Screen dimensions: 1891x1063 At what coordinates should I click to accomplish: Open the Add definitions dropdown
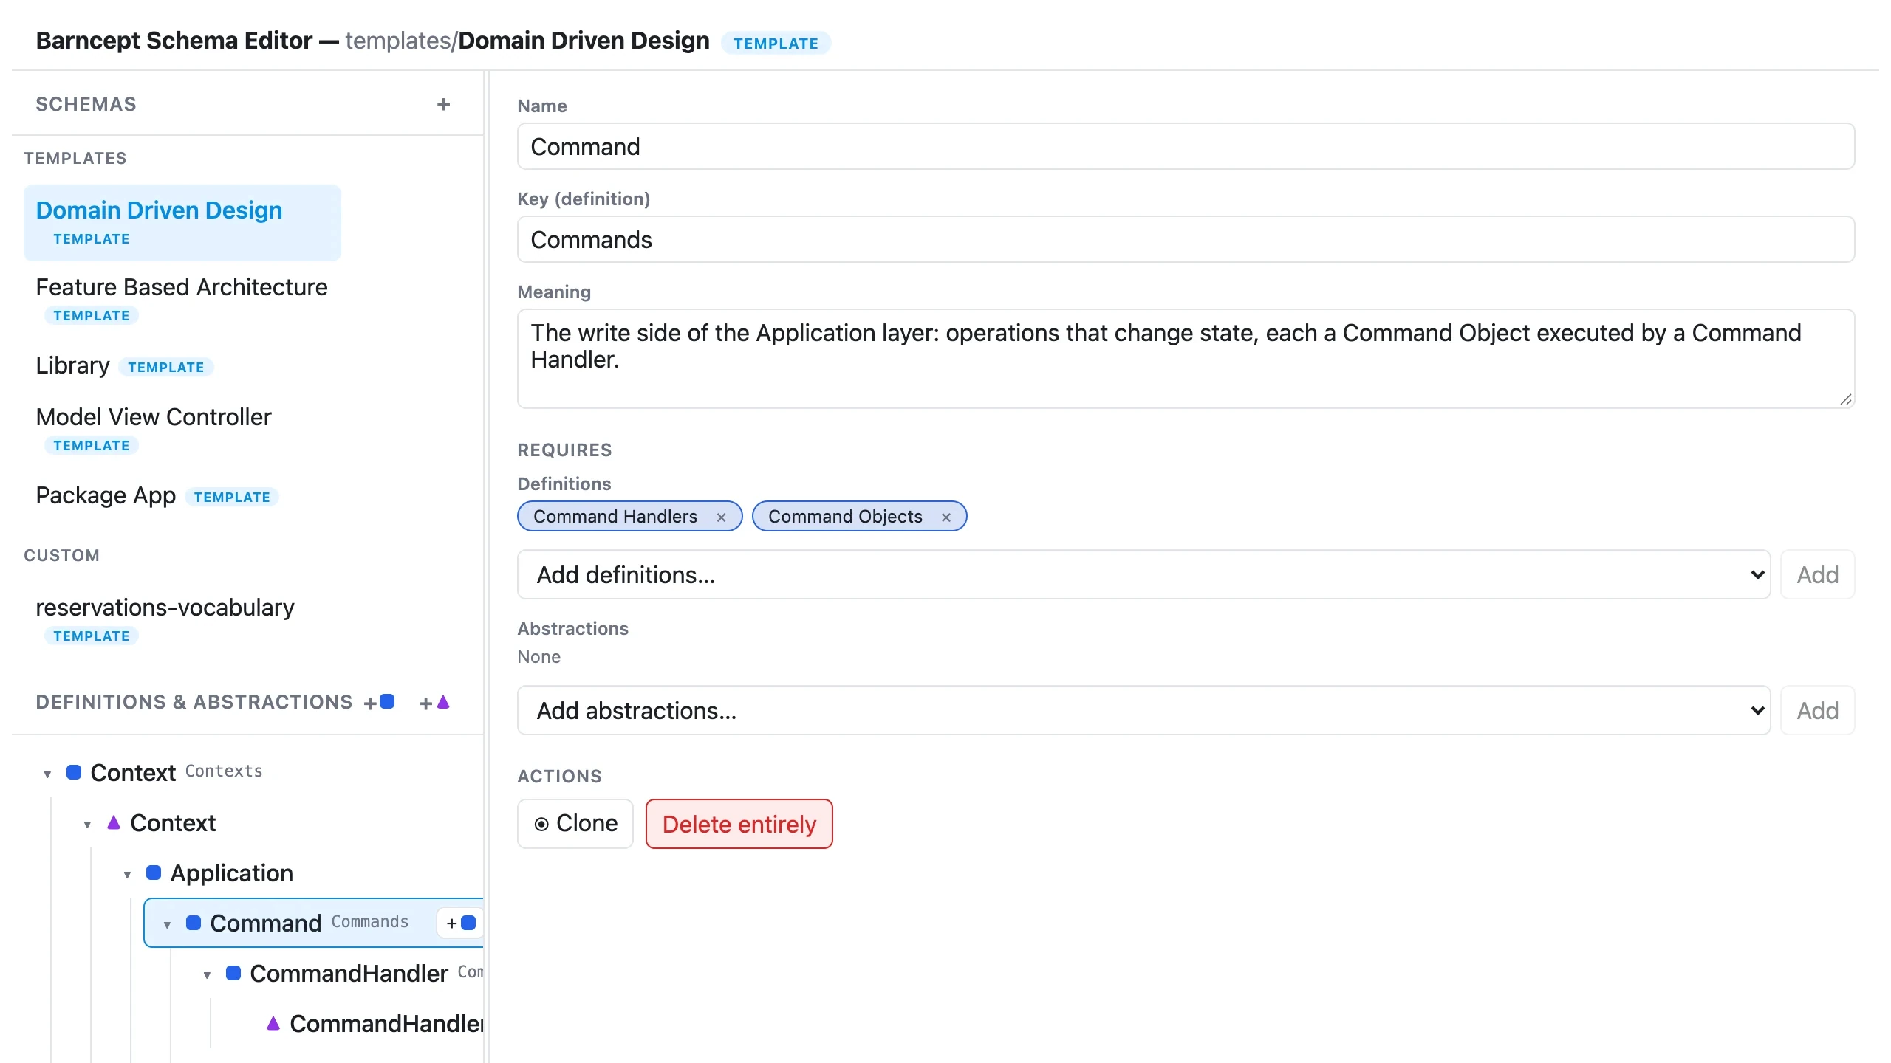[1143, 574]
